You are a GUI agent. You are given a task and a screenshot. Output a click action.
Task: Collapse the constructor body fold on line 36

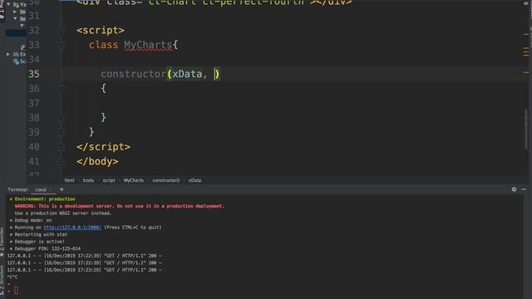tap(61, 89)
